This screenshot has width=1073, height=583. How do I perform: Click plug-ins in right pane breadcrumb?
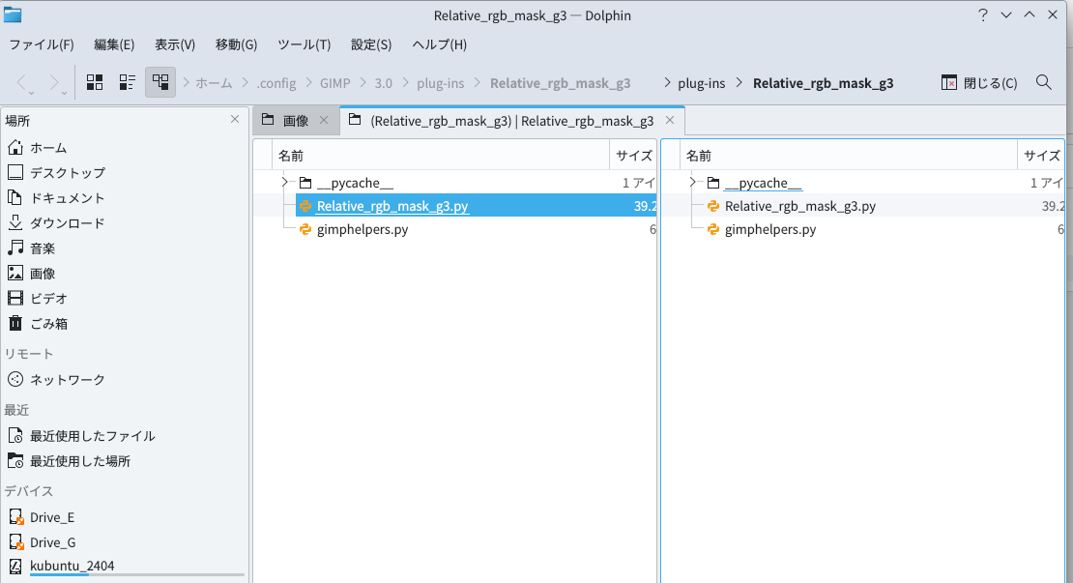[x=702, y=83]
